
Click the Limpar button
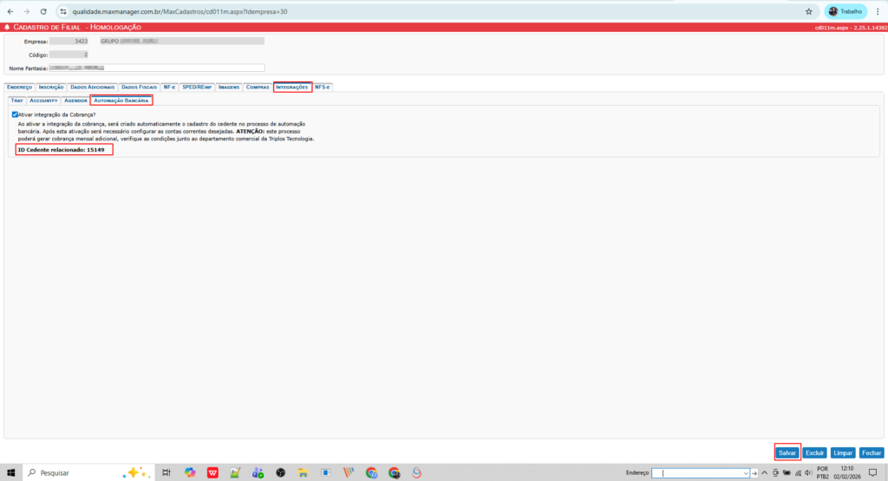(842, 452)
